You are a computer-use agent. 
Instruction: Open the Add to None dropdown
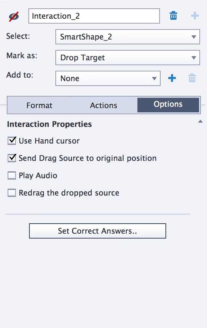pos(108,78)
